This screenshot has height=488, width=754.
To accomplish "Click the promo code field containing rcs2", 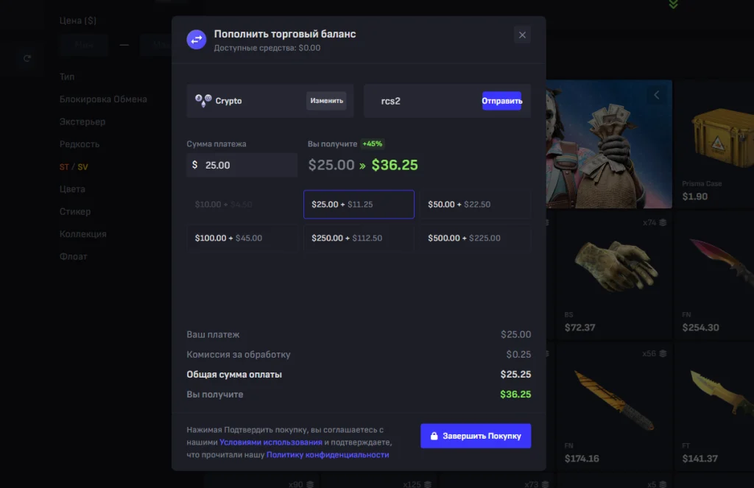I will (428, 101).
